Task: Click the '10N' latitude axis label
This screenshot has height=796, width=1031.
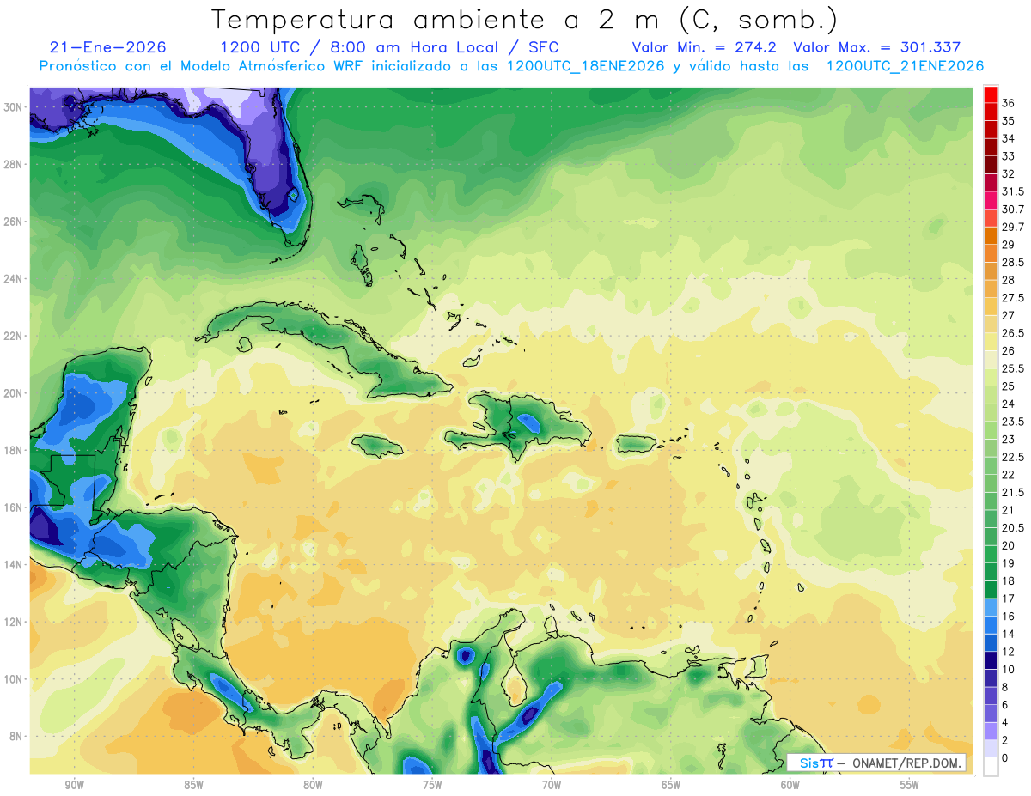Action: coord(14,679)
